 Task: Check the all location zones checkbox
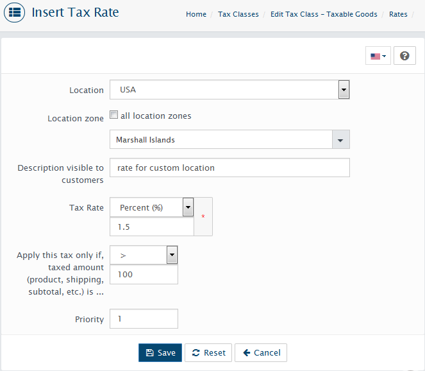[114, 115]
